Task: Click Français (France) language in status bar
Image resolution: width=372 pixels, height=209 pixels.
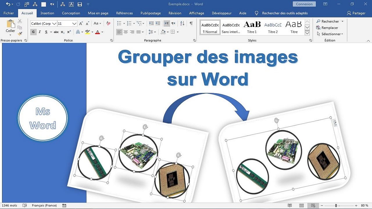Action: pos(44,206)
